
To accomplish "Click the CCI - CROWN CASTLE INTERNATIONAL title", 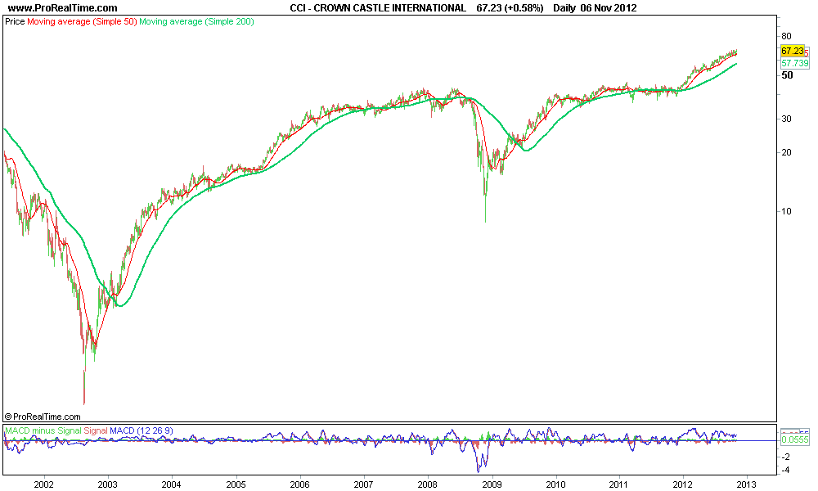I will 378,8.
